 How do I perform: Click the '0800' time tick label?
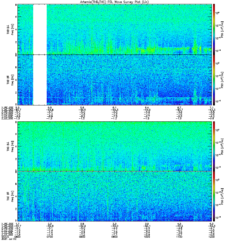point(82,237)
